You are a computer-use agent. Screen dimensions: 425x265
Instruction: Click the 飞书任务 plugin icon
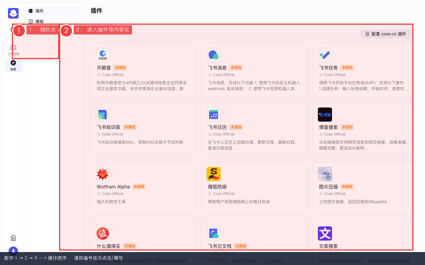click(325, 55)
